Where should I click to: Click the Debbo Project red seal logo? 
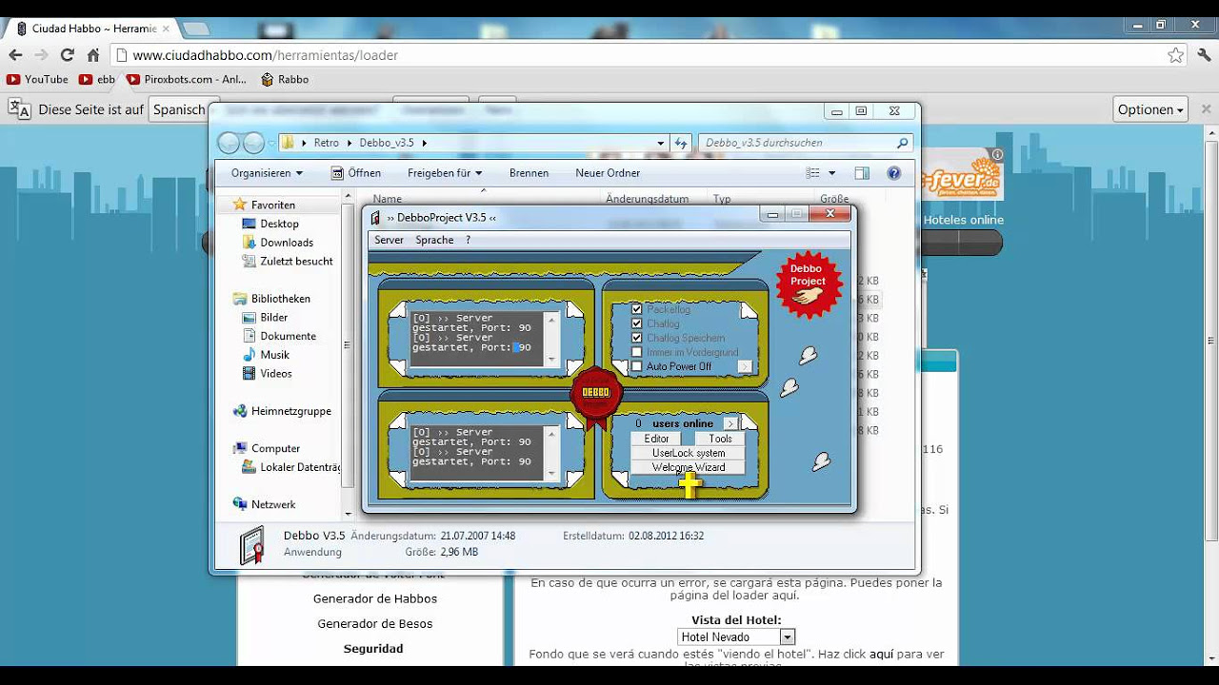809,284
